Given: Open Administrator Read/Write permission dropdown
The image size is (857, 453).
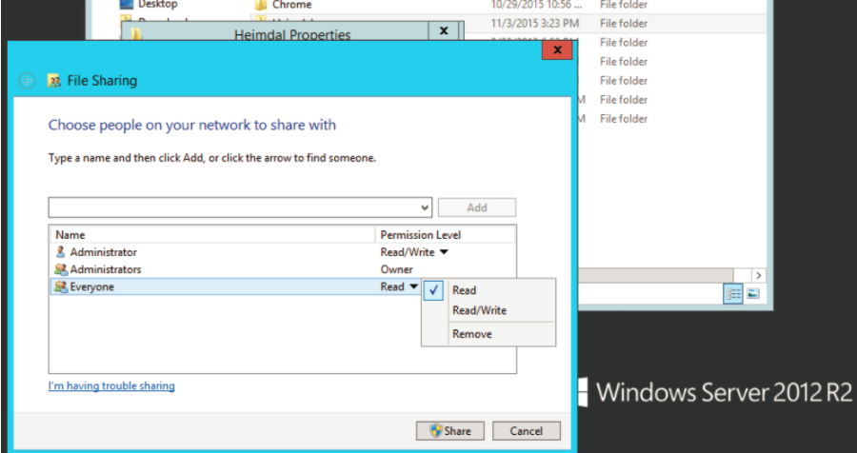Looking at the screenshot, I should (444, 252).
